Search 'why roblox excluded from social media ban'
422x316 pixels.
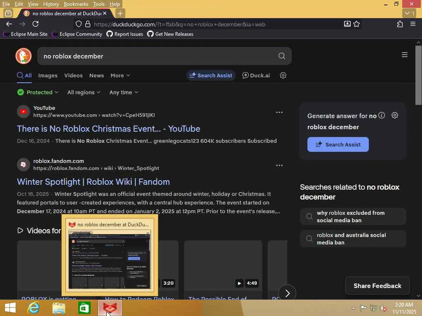pyautogui.click(x=353, y=216)
